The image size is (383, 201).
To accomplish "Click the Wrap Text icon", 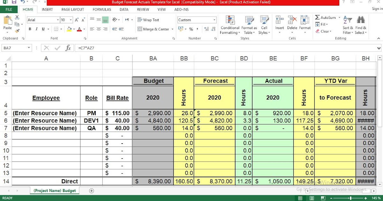I will pos(140,19).
